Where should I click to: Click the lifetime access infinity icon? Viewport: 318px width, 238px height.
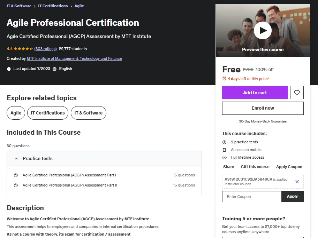pyautogui.click(x=224, y=158)
